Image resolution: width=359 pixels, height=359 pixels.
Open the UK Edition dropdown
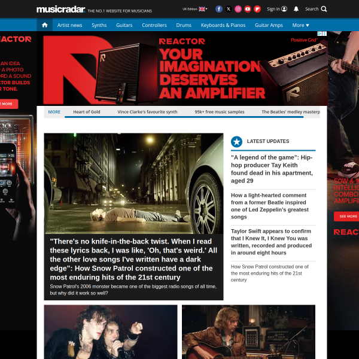194,9
